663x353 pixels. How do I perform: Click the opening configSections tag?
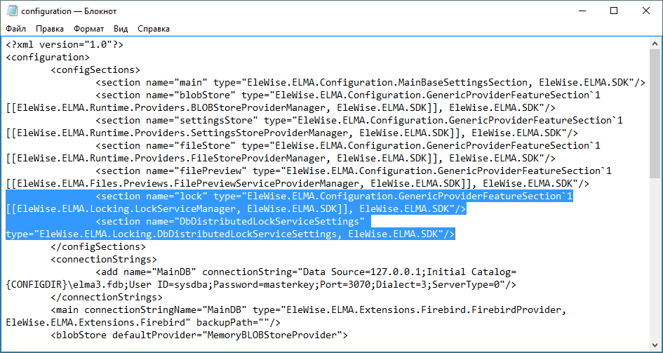tap(95, 69)
